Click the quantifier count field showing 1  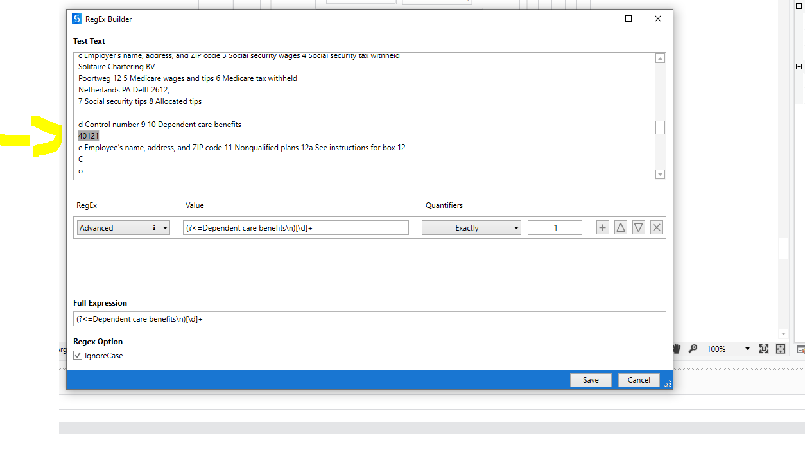point(555,227)
